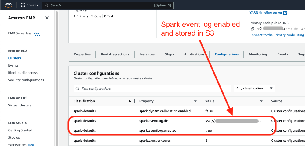Image resolution: width=305 pixels, height=146 pixels.
Task: Click the Value column header
Action: 210,101
